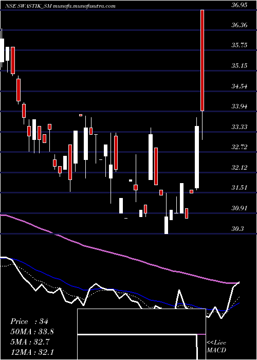Click the 5MA : 32.7 readout
This screenshot has height=360, width=257.
31,341
